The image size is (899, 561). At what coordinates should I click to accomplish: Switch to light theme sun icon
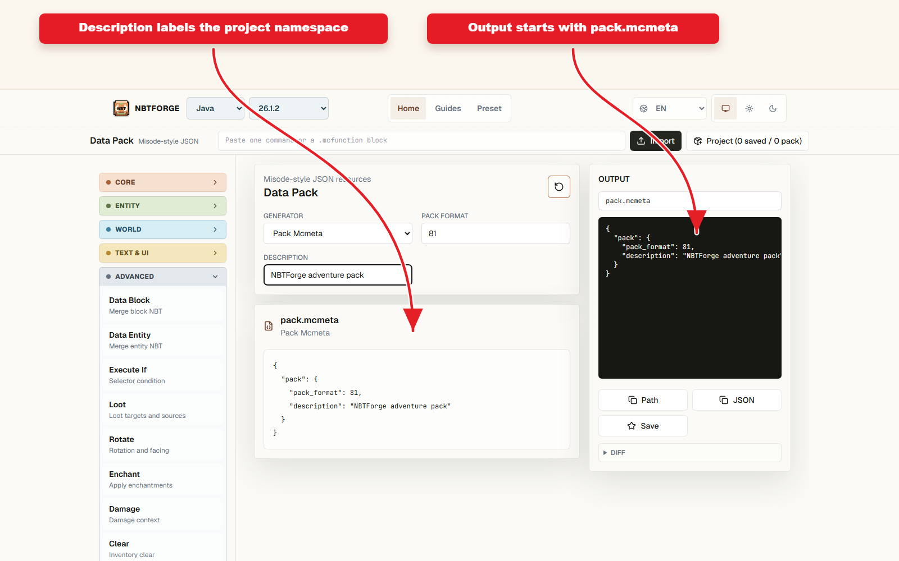[749, 108]
